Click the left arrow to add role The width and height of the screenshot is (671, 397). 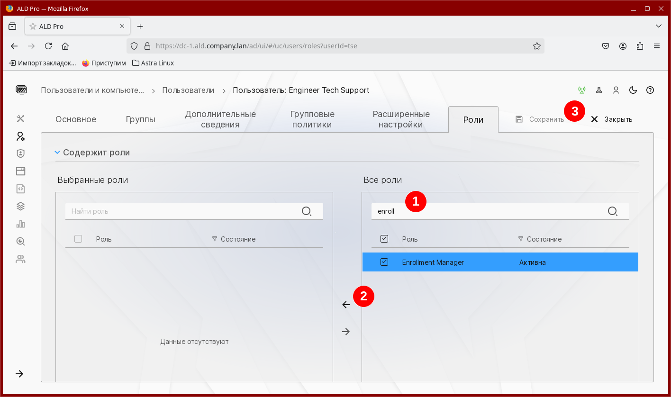coord(346,305)
